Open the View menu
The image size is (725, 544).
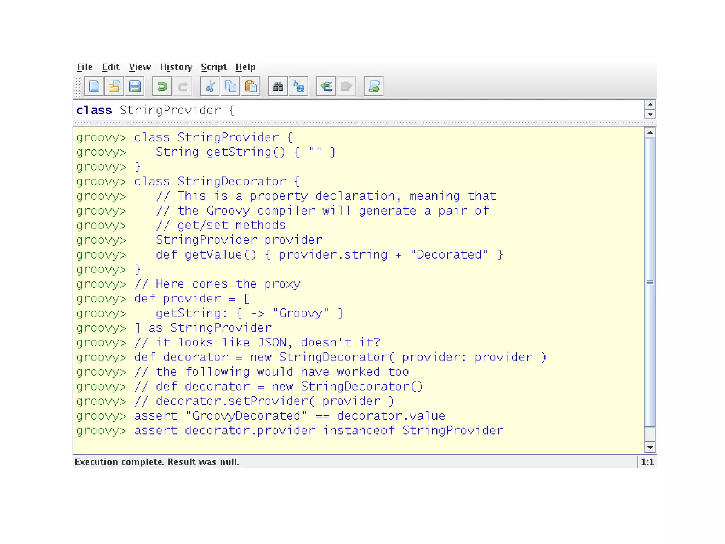(140, 67)
